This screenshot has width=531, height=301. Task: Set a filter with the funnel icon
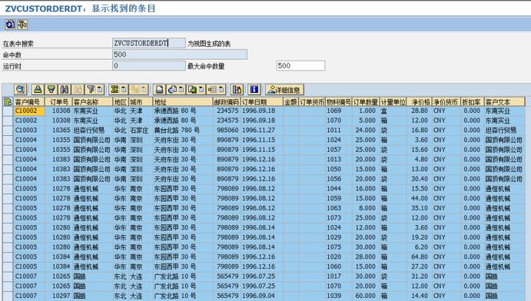(x=91, y=89)
